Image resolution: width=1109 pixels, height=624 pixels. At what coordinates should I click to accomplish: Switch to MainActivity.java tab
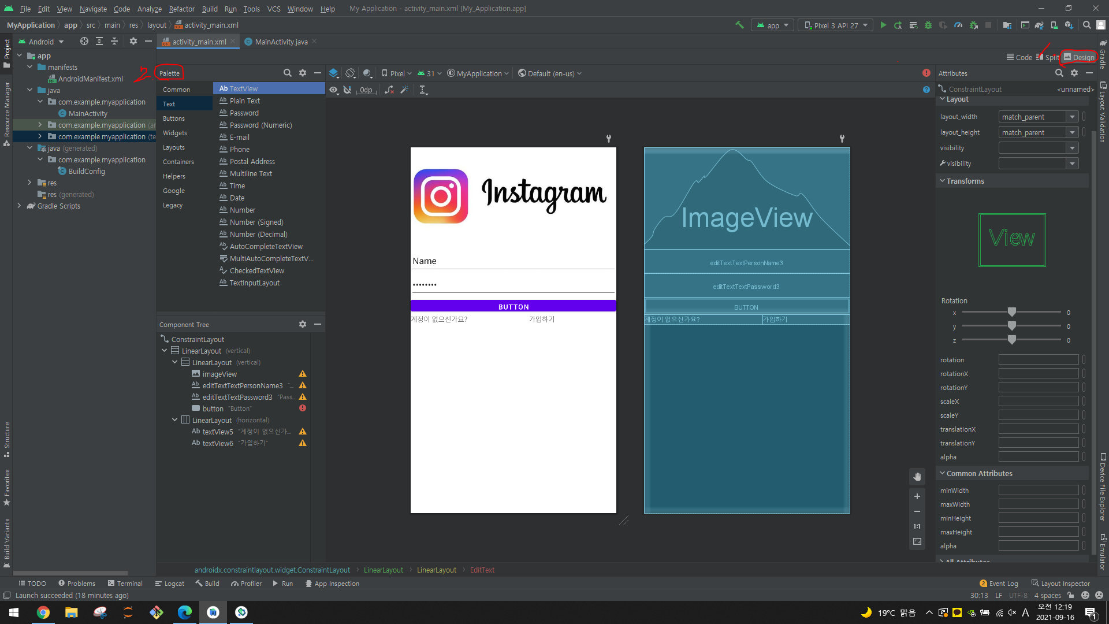click(x=281, y=42)
